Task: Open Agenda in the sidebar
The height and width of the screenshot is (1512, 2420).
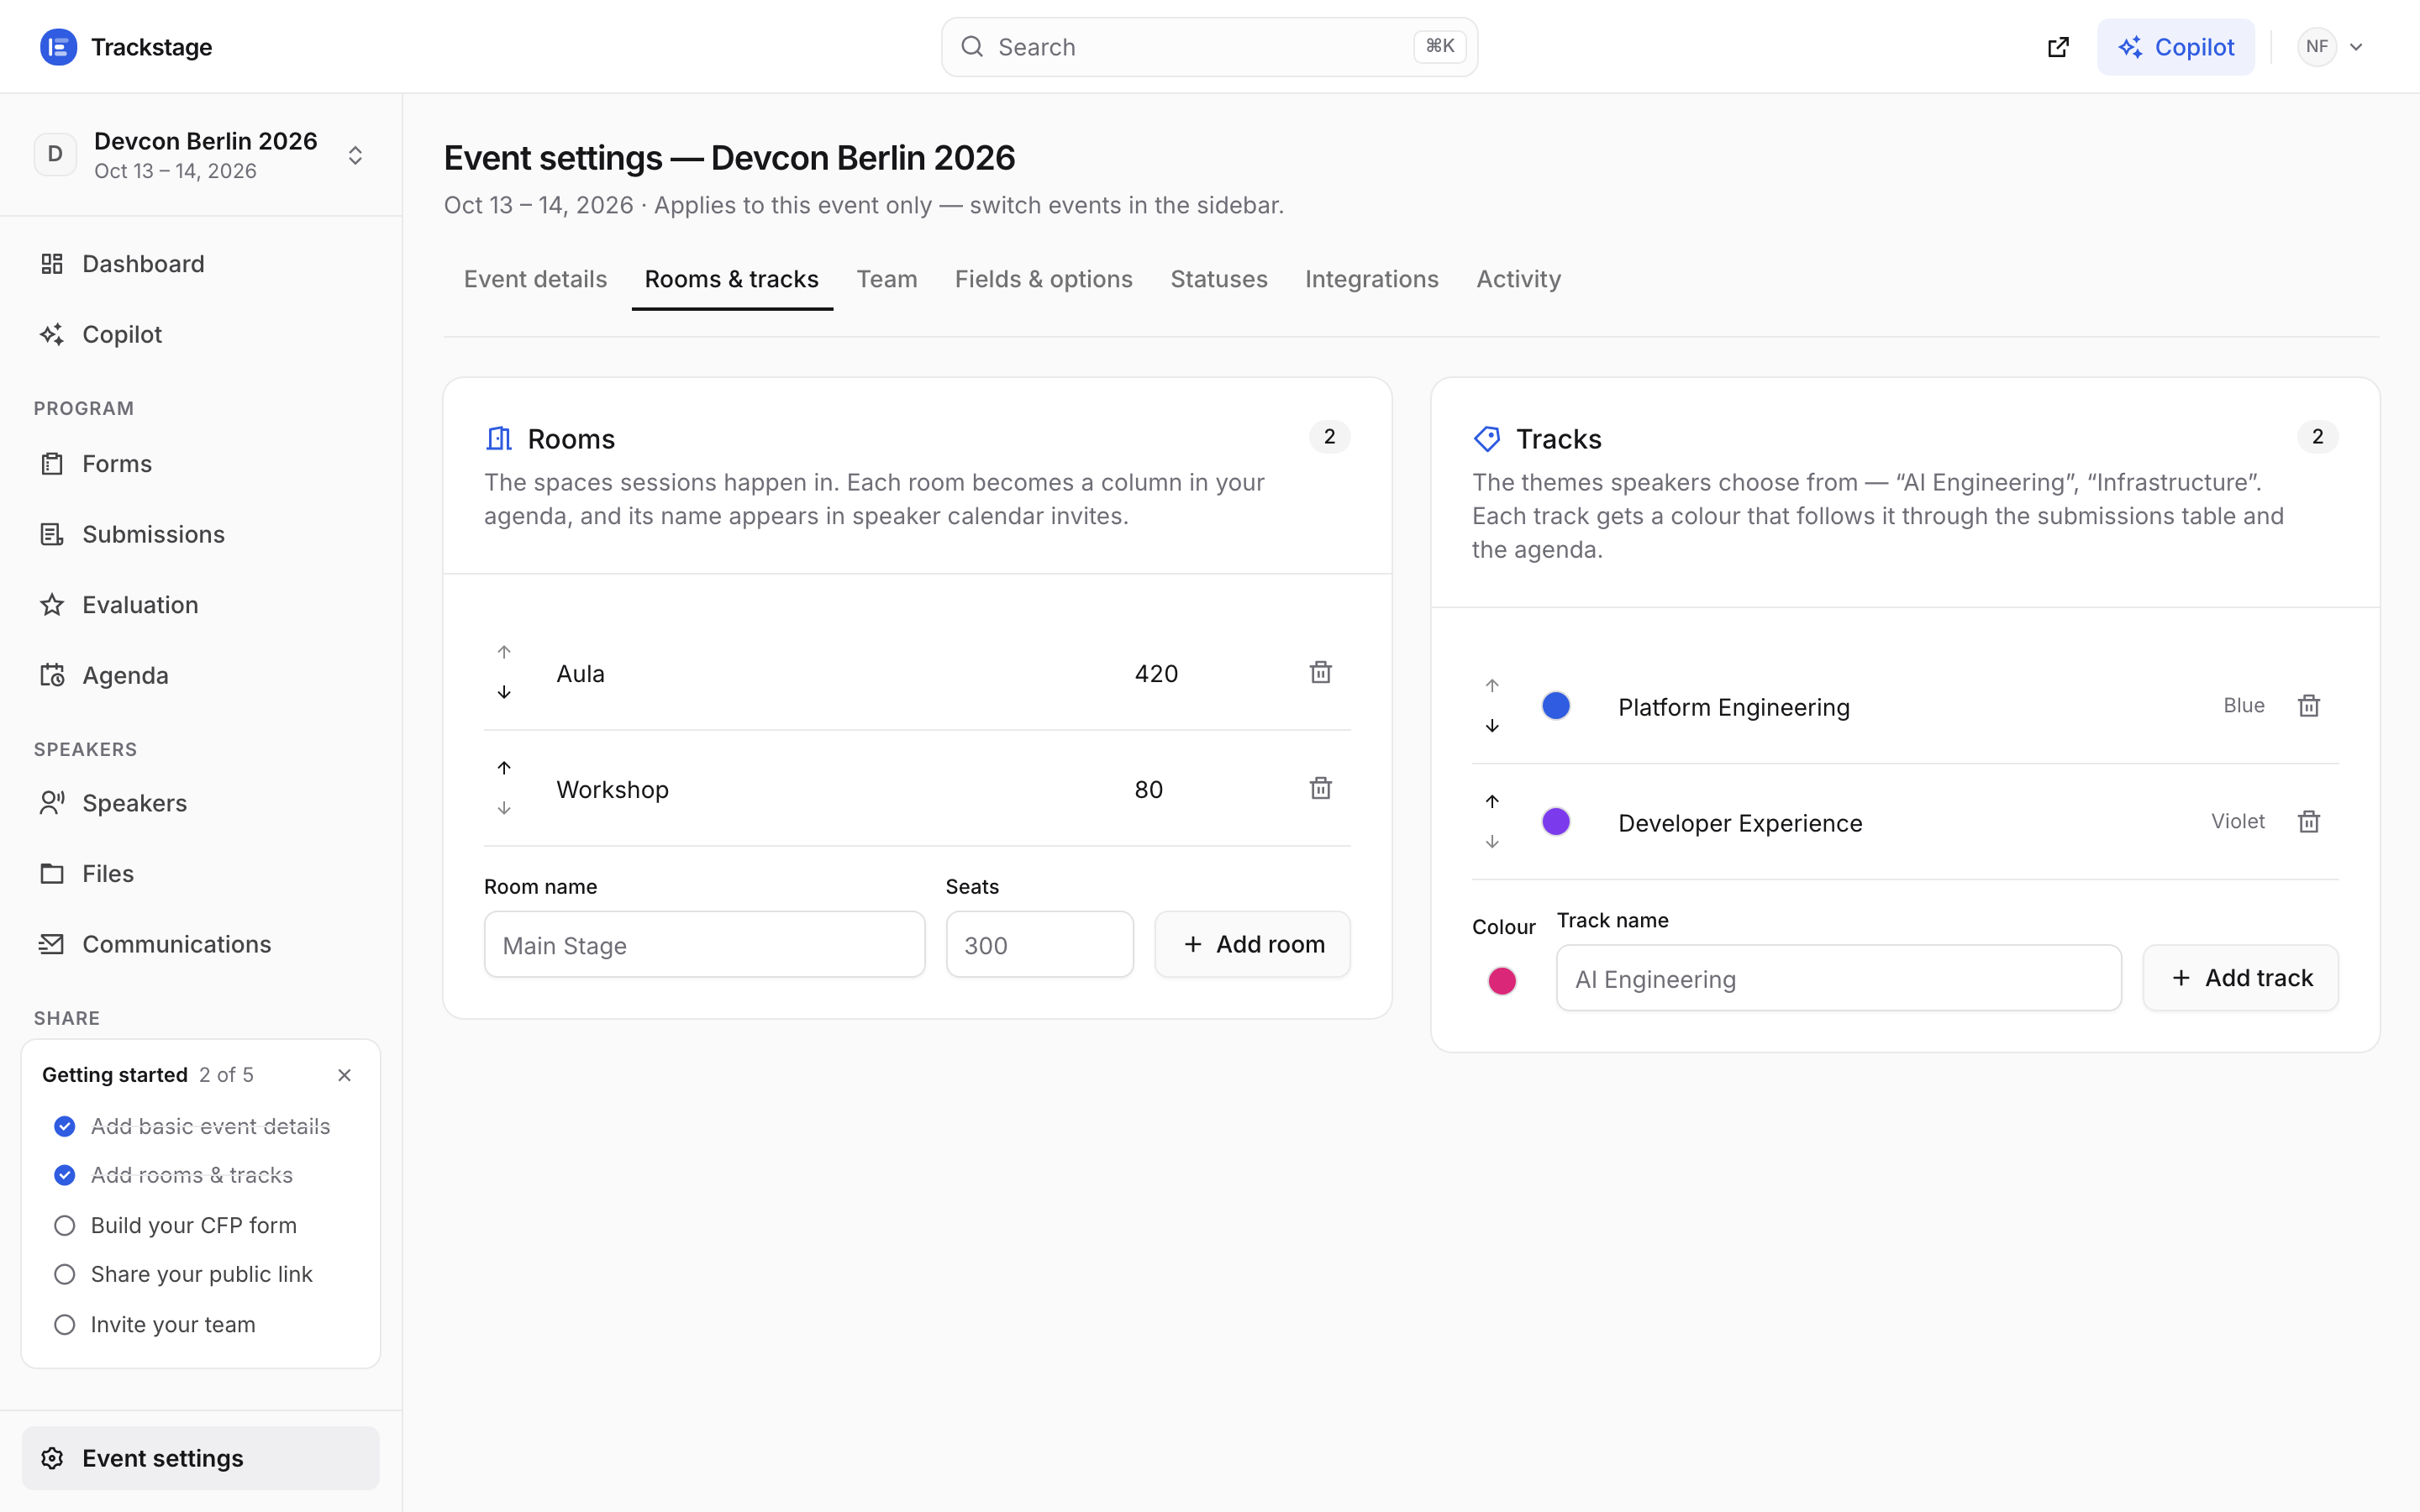Action: coord(200,675)
